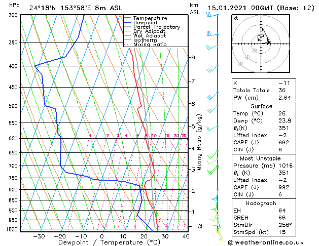Click the '0' temperature axis label
319x246 pixels.
[x=102, y=236]
